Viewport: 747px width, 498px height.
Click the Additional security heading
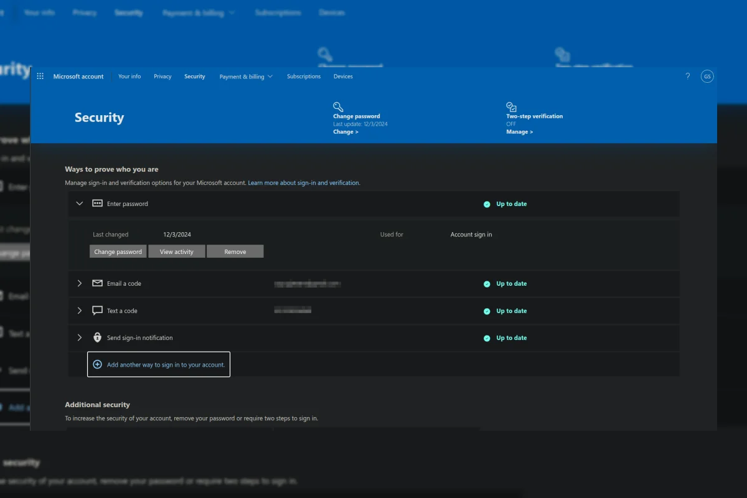point(97,405)
